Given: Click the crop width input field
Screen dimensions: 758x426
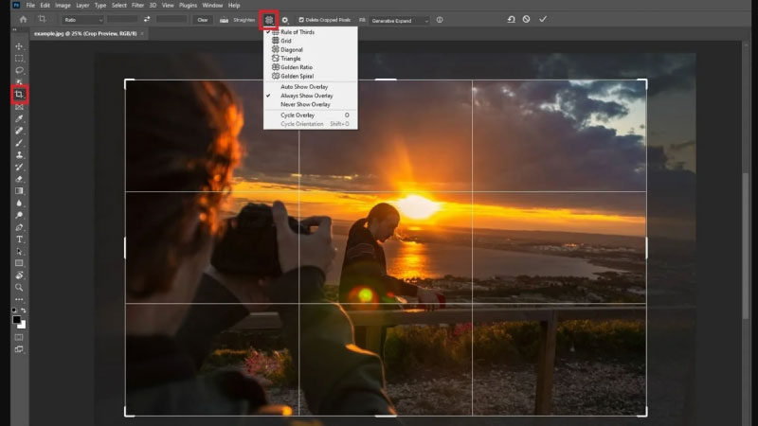Looking at the screenshot, I should 122,20.
